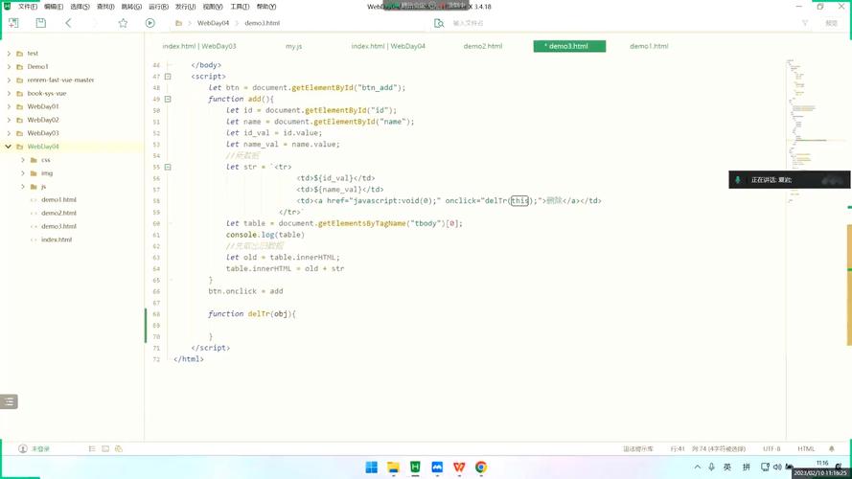Expand the renren-fast-vue-master project
Viewport: 852px width, 479px height.
[9, 80]
